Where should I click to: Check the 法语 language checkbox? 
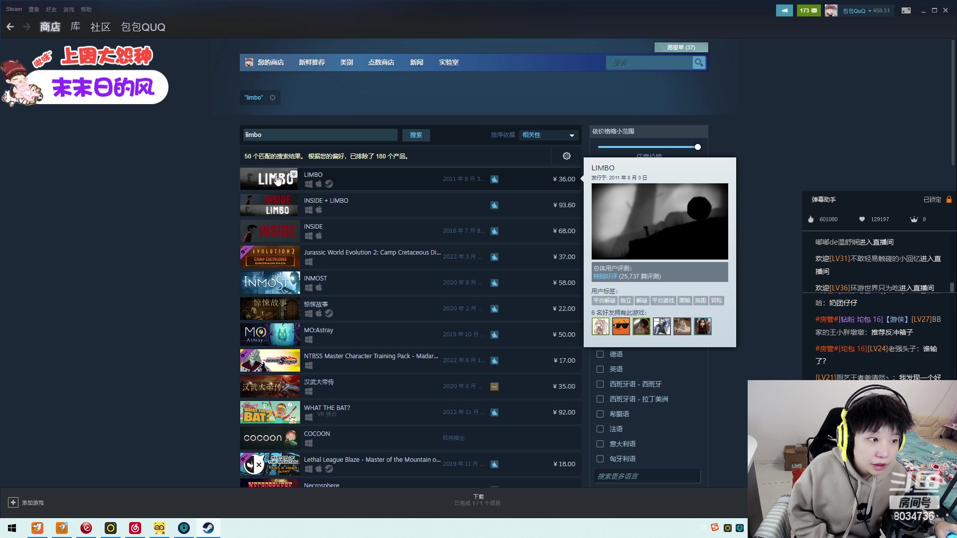[600, 429]
